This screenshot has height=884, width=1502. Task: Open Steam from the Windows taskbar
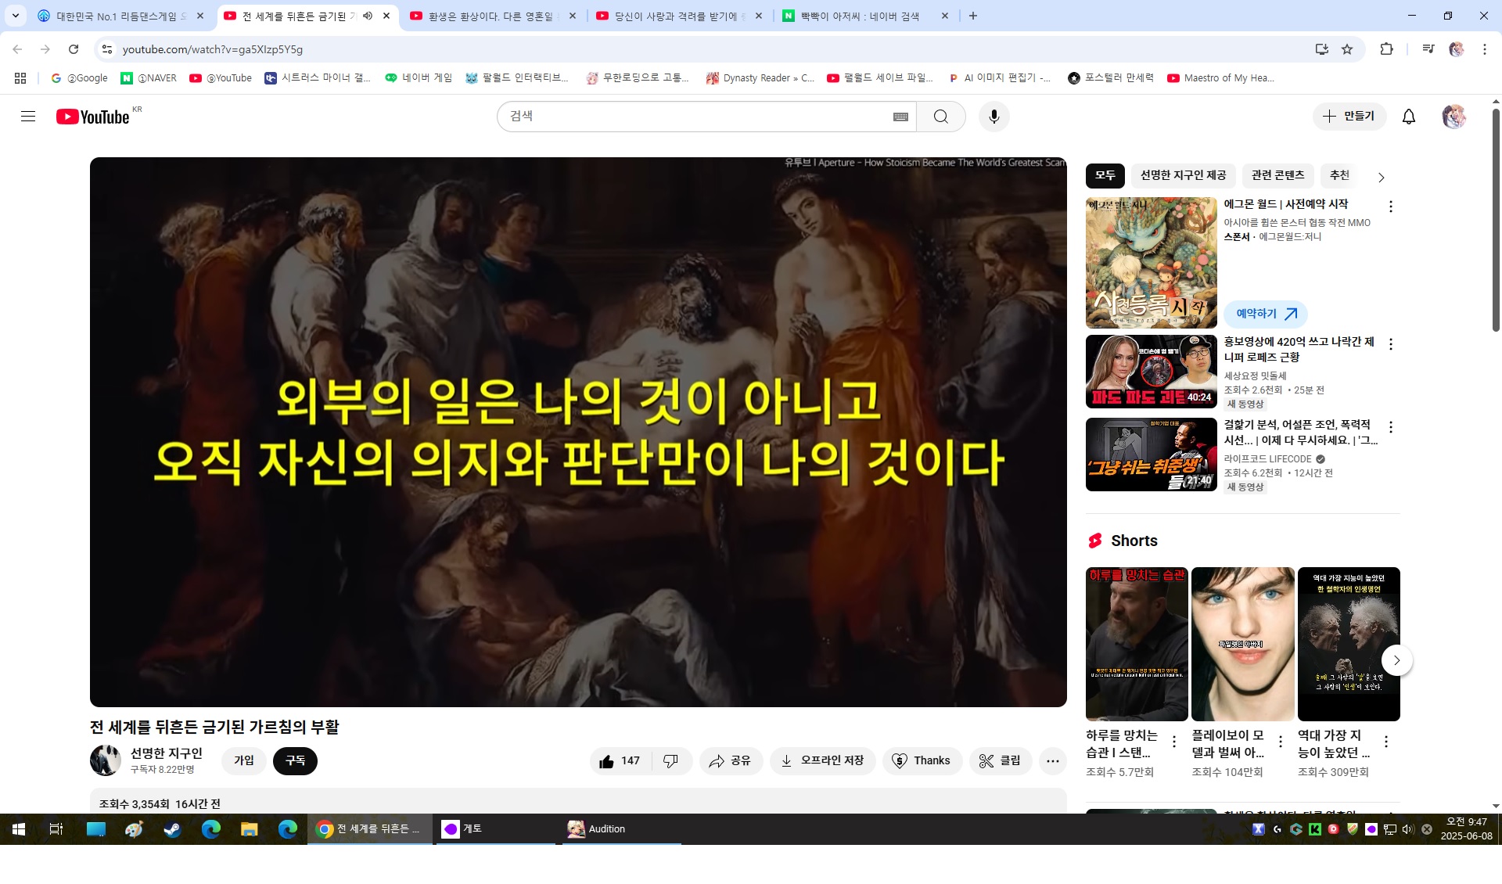click(x=172, y=829)
